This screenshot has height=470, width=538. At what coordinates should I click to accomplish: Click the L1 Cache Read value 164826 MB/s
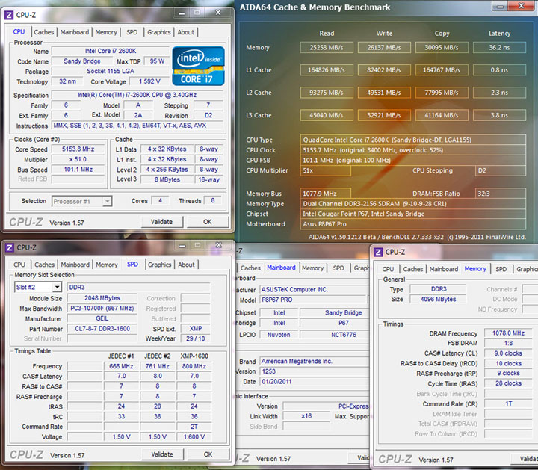pyautogui.click(x=327, y=70)
